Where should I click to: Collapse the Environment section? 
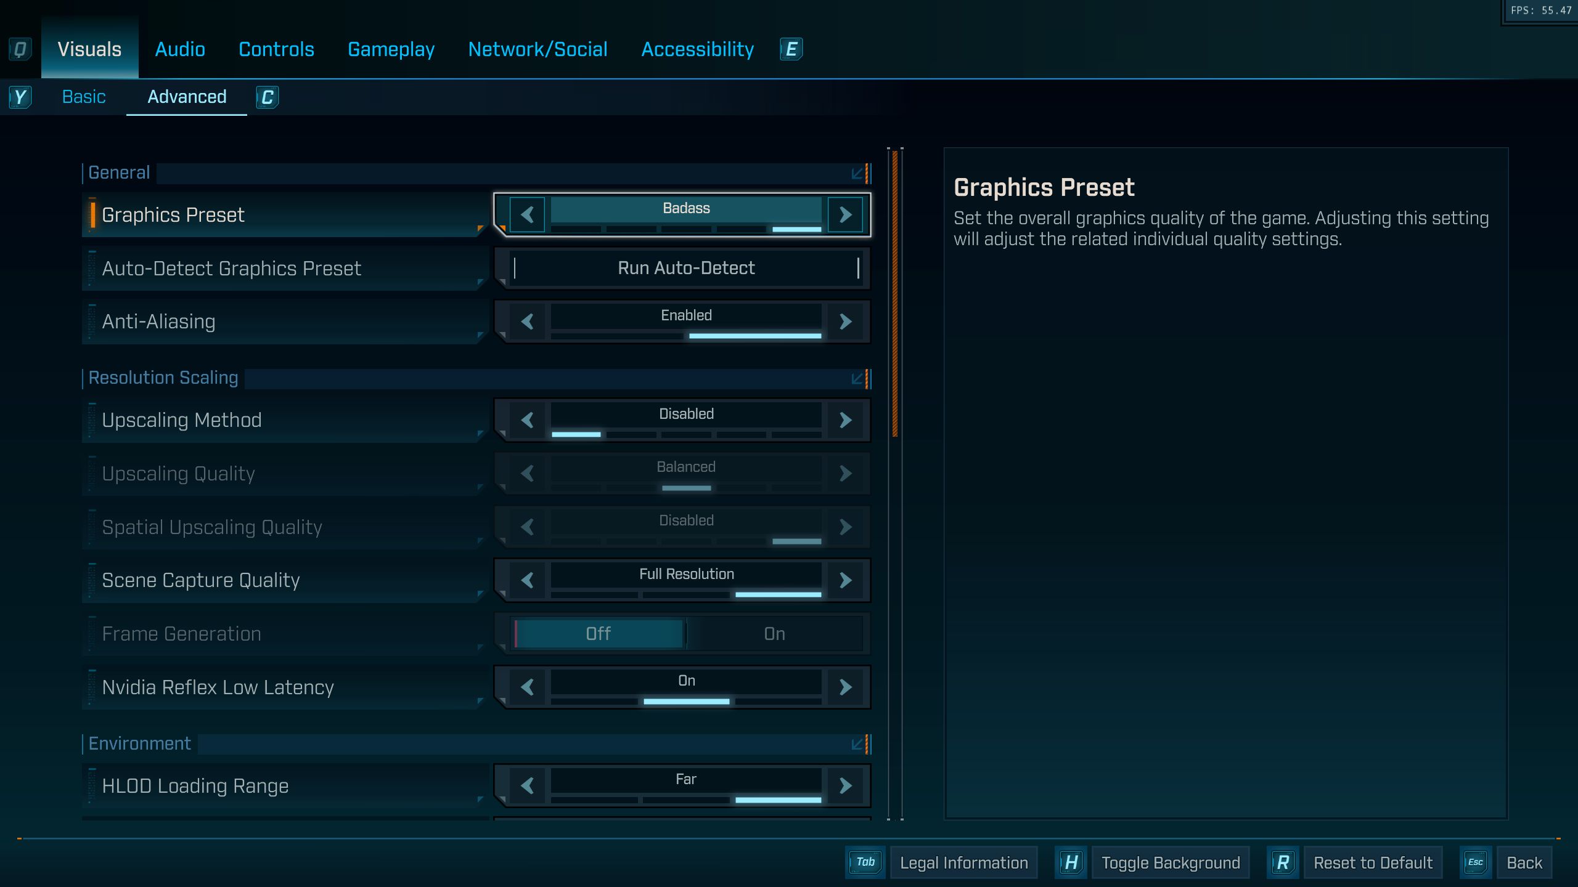(857, 744)
